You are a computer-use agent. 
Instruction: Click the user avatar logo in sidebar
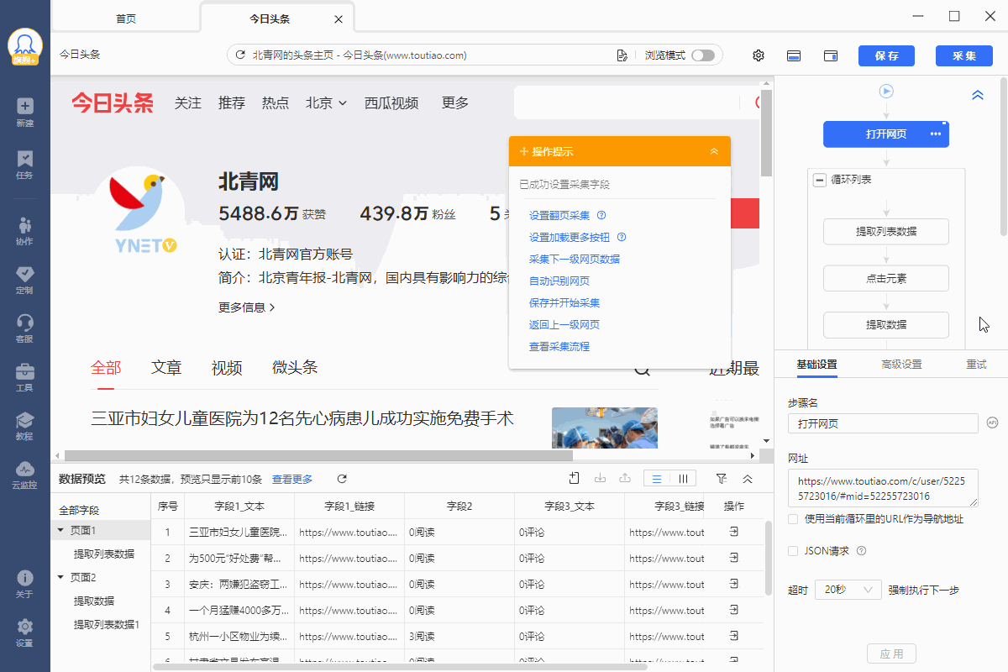pyautogui.click(x=25, y=47)
